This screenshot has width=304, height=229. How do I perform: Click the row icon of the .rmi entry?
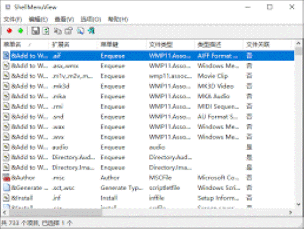pos(7,106)
